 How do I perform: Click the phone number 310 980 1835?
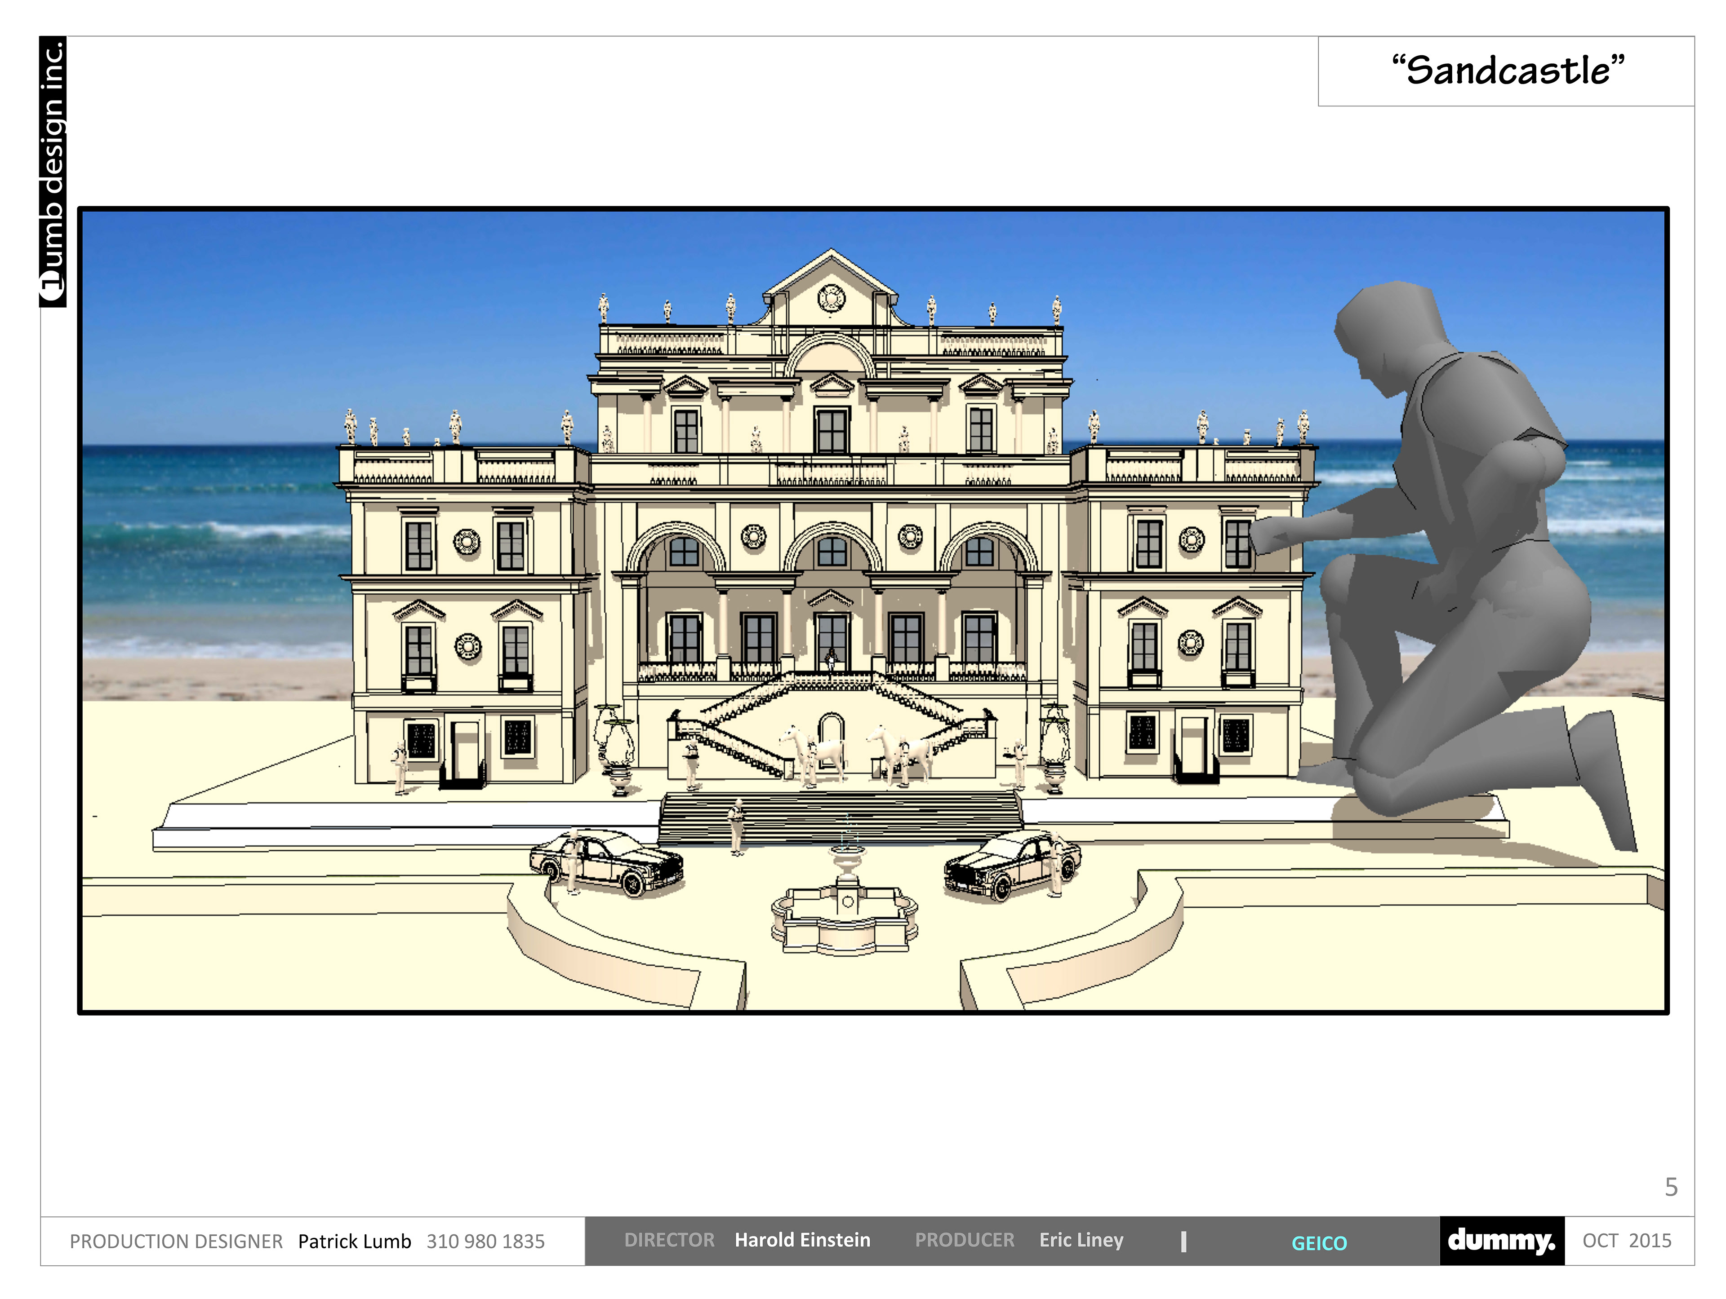[485, 1242]
